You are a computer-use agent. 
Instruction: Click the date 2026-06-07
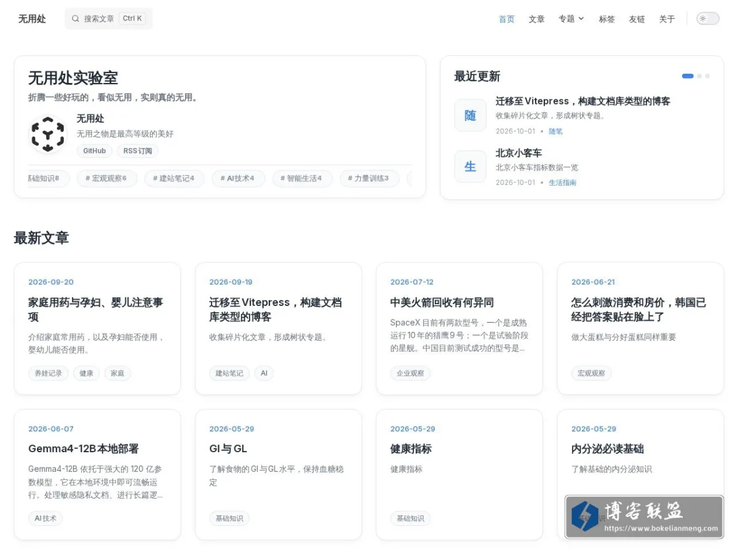pyautogui.click(x=51, y=429)
